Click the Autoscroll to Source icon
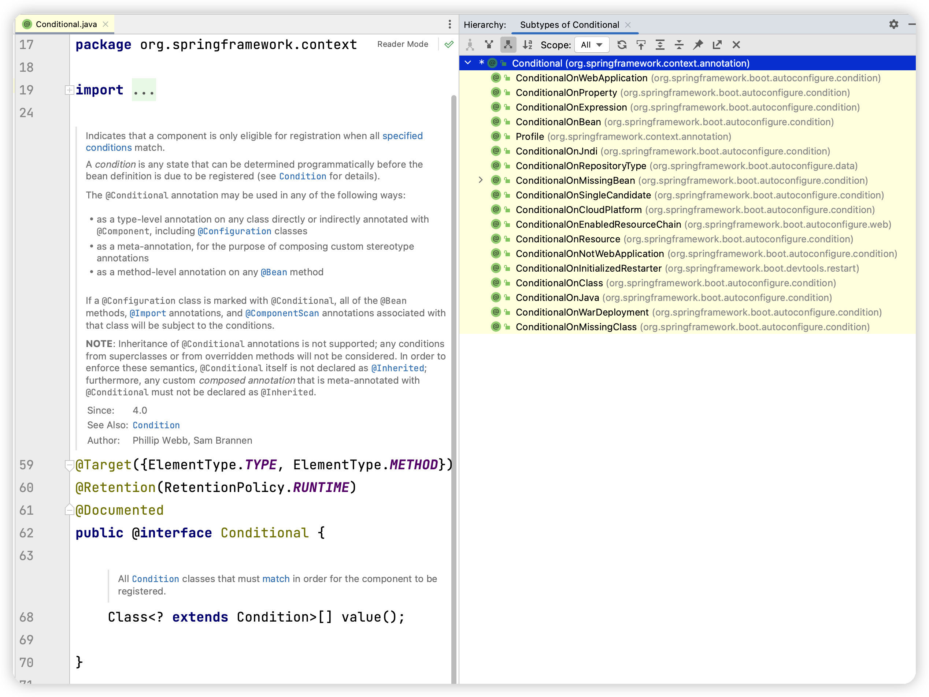 [x=641, y=45]
